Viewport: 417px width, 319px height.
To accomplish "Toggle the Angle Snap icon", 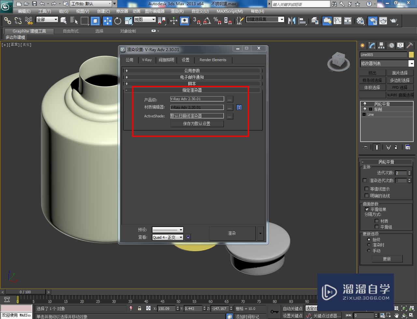I will point(207,21).
